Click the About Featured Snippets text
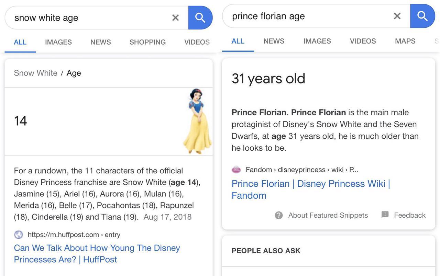 pyautogui.click(x=328, y=215)
